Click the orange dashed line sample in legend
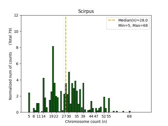 click(112, 20)
